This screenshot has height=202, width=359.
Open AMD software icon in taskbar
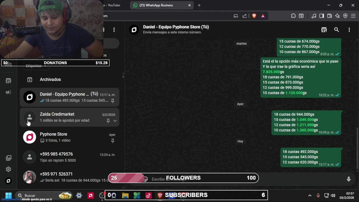(91, 195)
